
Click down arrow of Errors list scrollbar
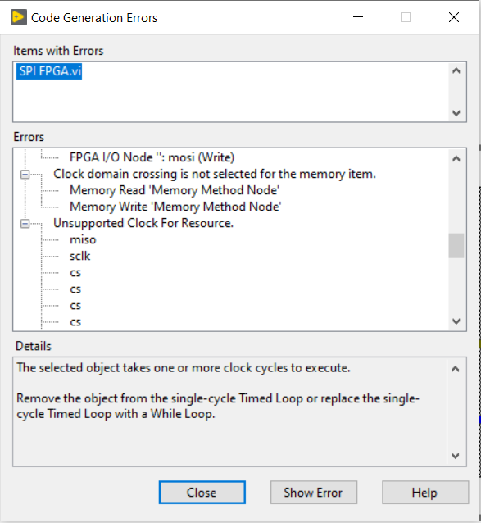tap(456, 321)
